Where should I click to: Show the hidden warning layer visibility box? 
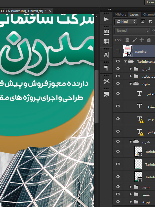118,51
